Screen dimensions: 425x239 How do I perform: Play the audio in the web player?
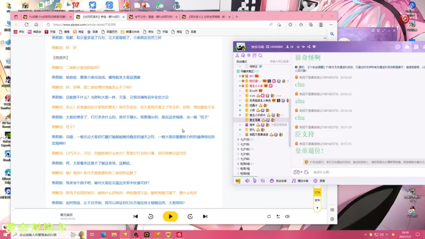(x=170, y=216)
